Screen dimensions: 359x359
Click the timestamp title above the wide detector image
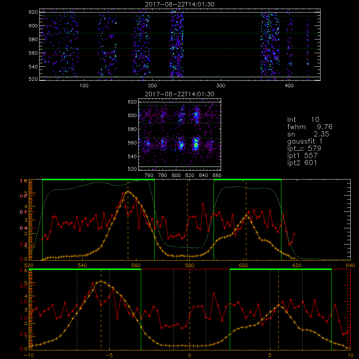179,4
